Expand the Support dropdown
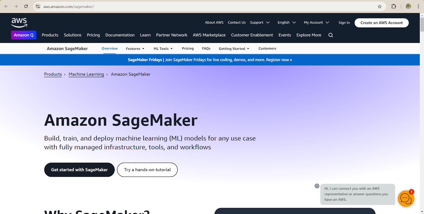 pyautogui.click(x=260, y=22)
